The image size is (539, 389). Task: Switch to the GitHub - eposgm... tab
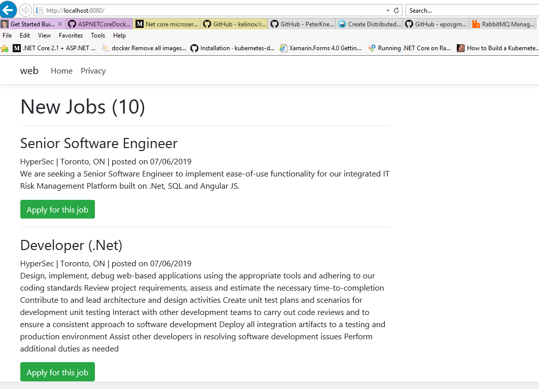(x=436, y=24)
